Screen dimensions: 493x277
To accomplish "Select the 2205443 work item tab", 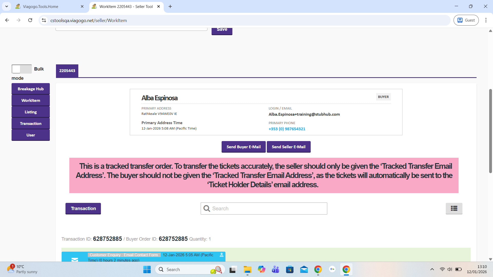I will pos(67,71).
